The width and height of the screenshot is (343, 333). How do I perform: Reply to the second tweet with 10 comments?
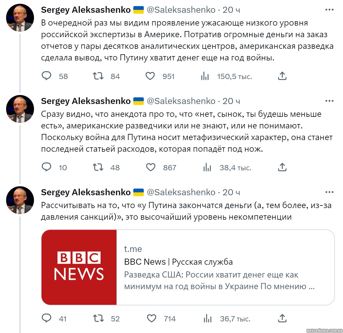click(x=46, y=167)
